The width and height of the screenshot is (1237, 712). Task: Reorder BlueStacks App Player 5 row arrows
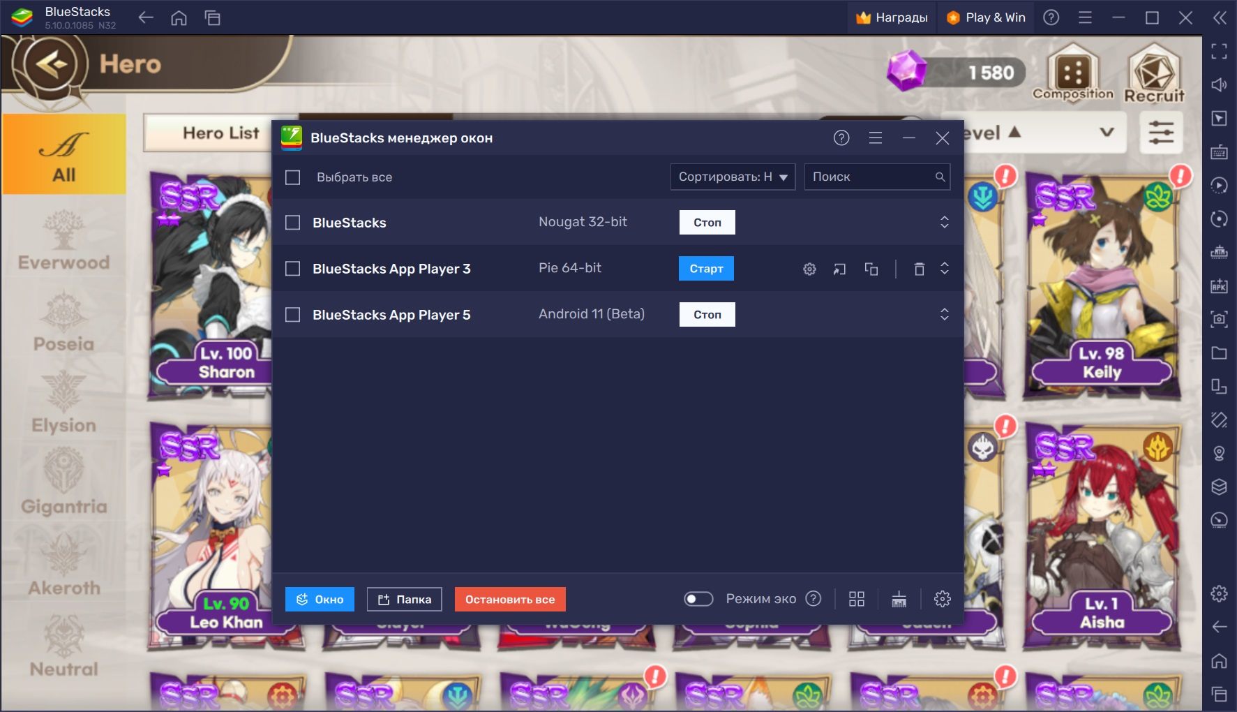tap(945, 314)
